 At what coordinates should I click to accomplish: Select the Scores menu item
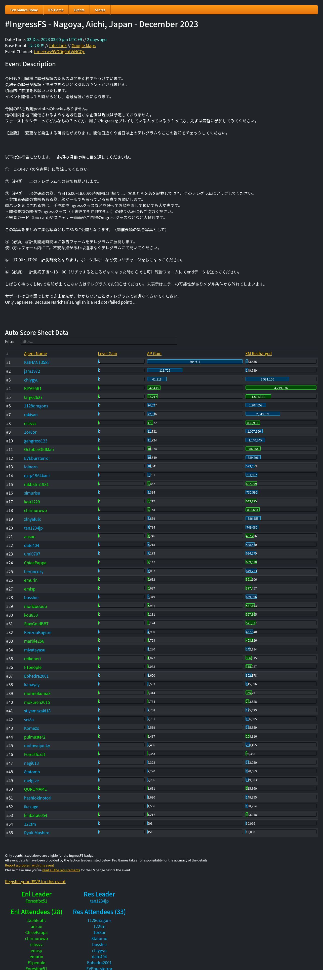pos(100,10)
